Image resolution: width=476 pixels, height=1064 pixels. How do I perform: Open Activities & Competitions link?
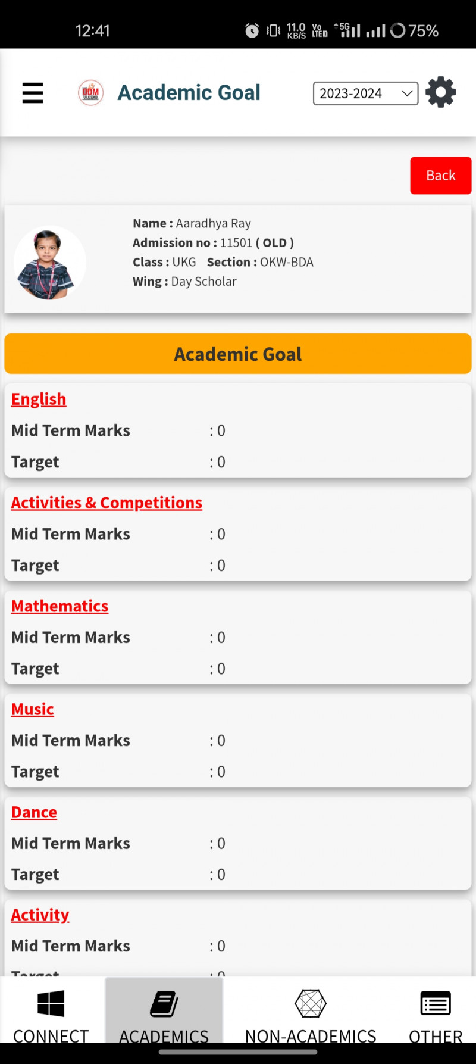tap(107, 503)
